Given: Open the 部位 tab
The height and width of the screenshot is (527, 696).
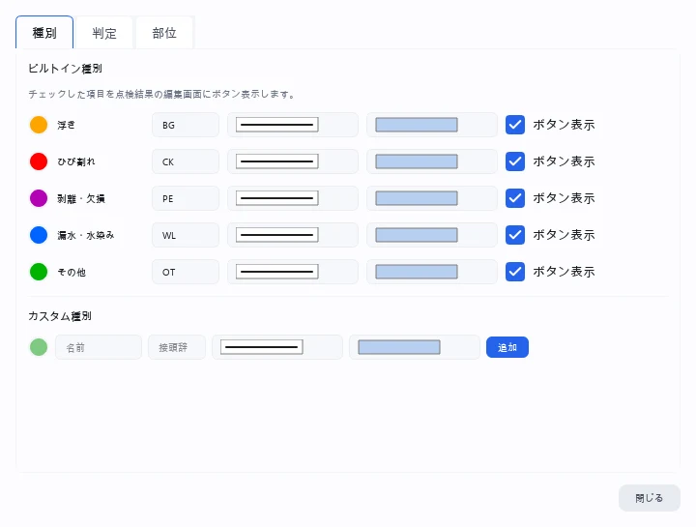Looking at the screenshot, I should tap(164, 33).
